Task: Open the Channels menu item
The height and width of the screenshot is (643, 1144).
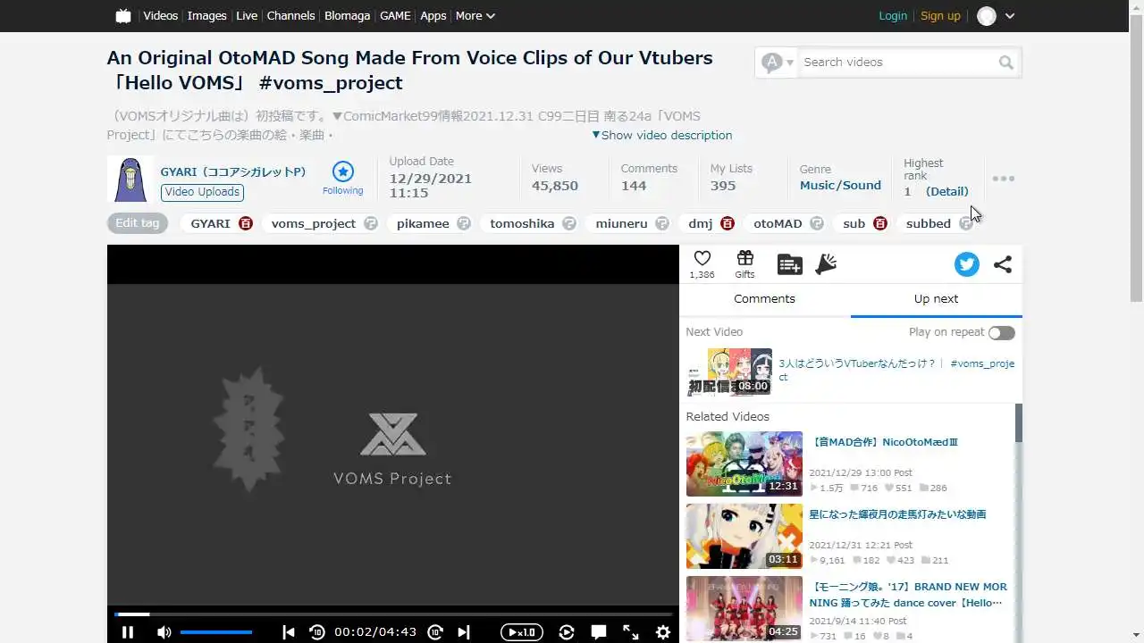Action: (290, 15)
